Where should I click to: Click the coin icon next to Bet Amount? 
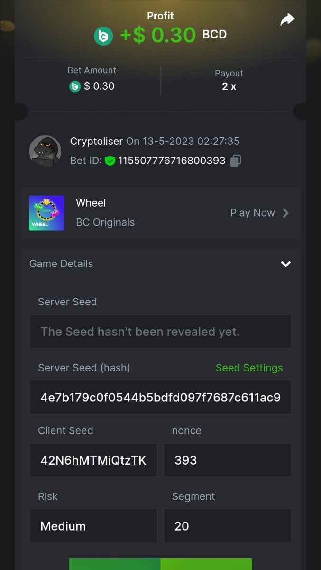(x=75, y=86)
